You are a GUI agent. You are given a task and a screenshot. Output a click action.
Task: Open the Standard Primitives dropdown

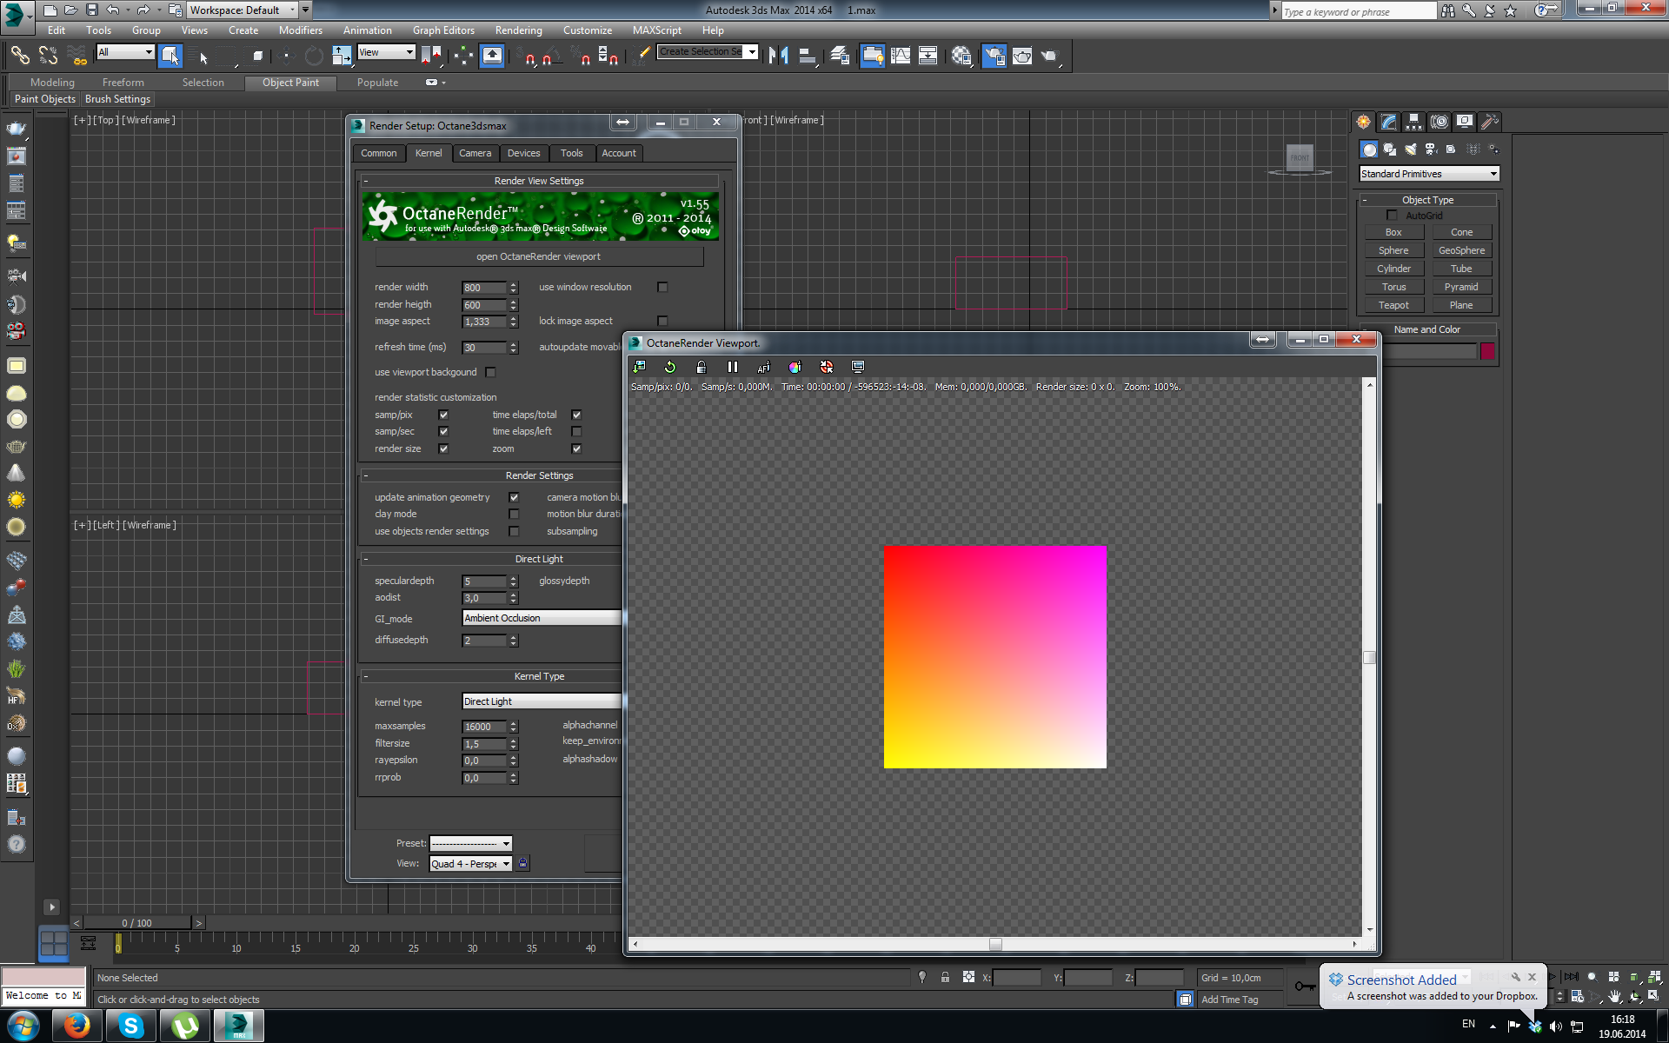(1429, 174)
